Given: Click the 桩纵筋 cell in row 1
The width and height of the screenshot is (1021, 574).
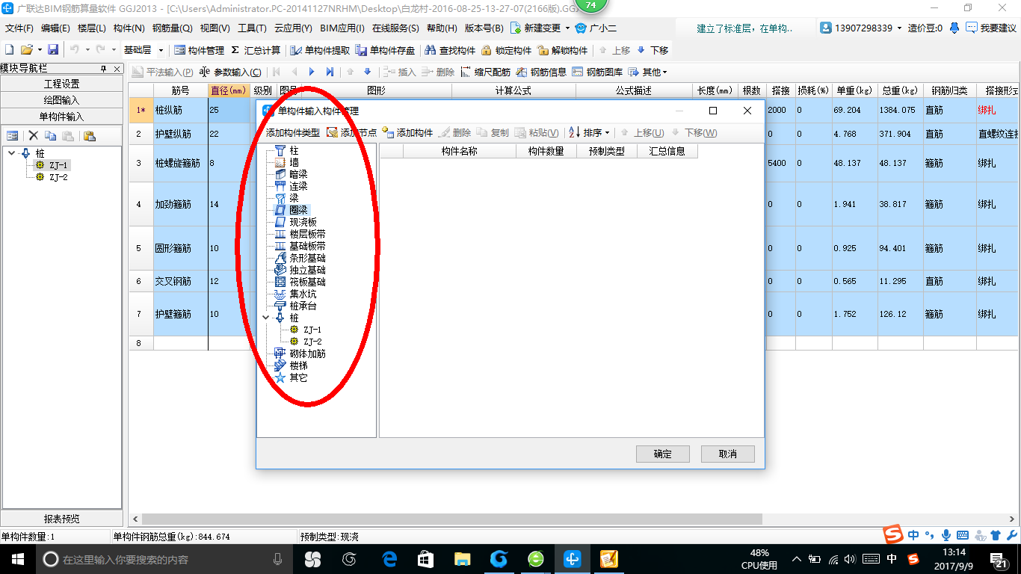Looking at the screenshot, I should click(x=180, y=110).
